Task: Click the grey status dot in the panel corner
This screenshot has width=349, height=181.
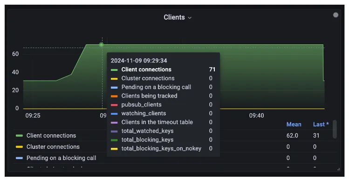Action: coord(335,15)
